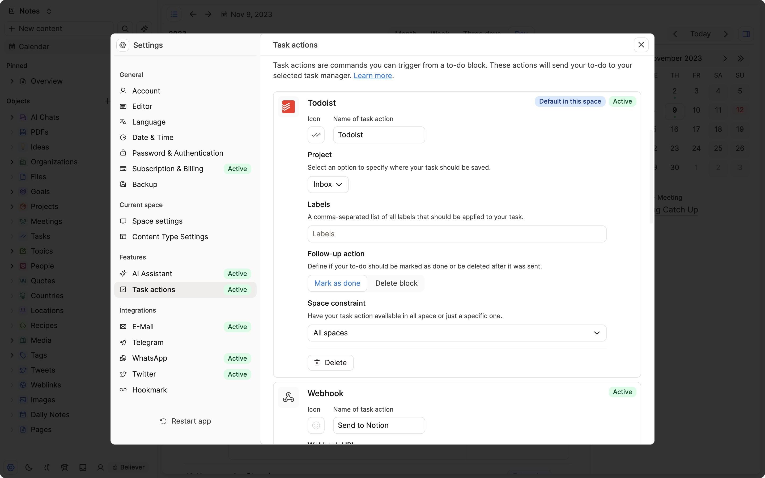765x478 pixels.
Task: Click the Learn more link
Action: click(x=373, y=76)
